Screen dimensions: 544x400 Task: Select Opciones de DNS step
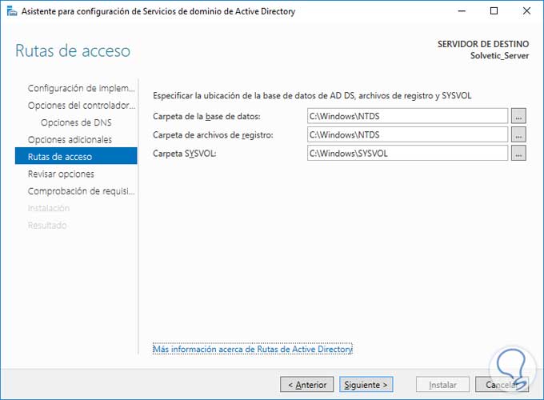76,122
